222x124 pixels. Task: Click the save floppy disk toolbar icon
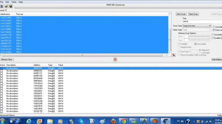(11, 6)
